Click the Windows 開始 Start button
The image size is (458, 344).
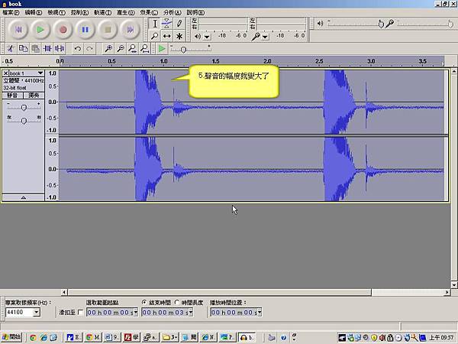[12, 336]
